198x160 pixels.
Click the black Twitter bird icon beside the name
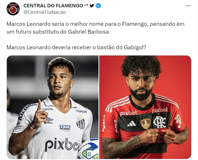coord(92,5)
